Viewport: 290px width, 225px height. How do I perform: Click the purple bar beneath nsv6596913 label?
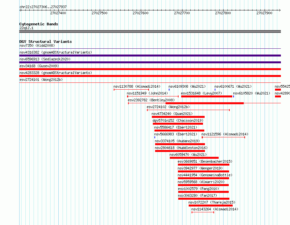click(x=150, y=62)
